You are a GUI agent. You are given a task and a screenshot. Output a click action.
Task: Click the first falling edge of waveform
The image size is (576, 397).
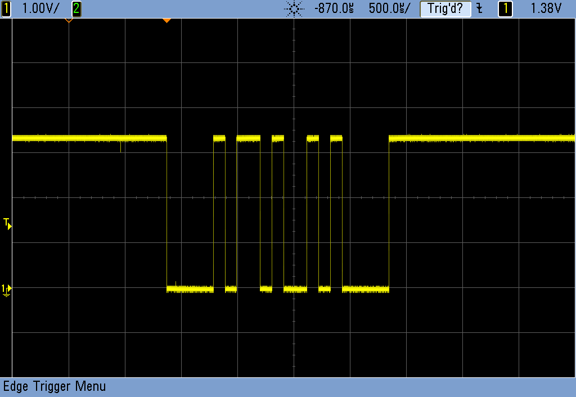pos(167,214)
